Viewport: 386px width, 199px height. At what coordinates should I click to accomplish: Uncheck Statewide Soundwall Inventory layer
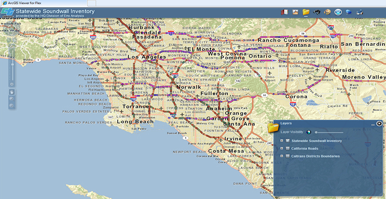[x=287, y=141]
